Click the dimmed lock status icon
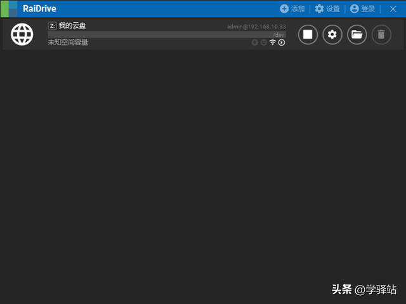 pos(255,43)
